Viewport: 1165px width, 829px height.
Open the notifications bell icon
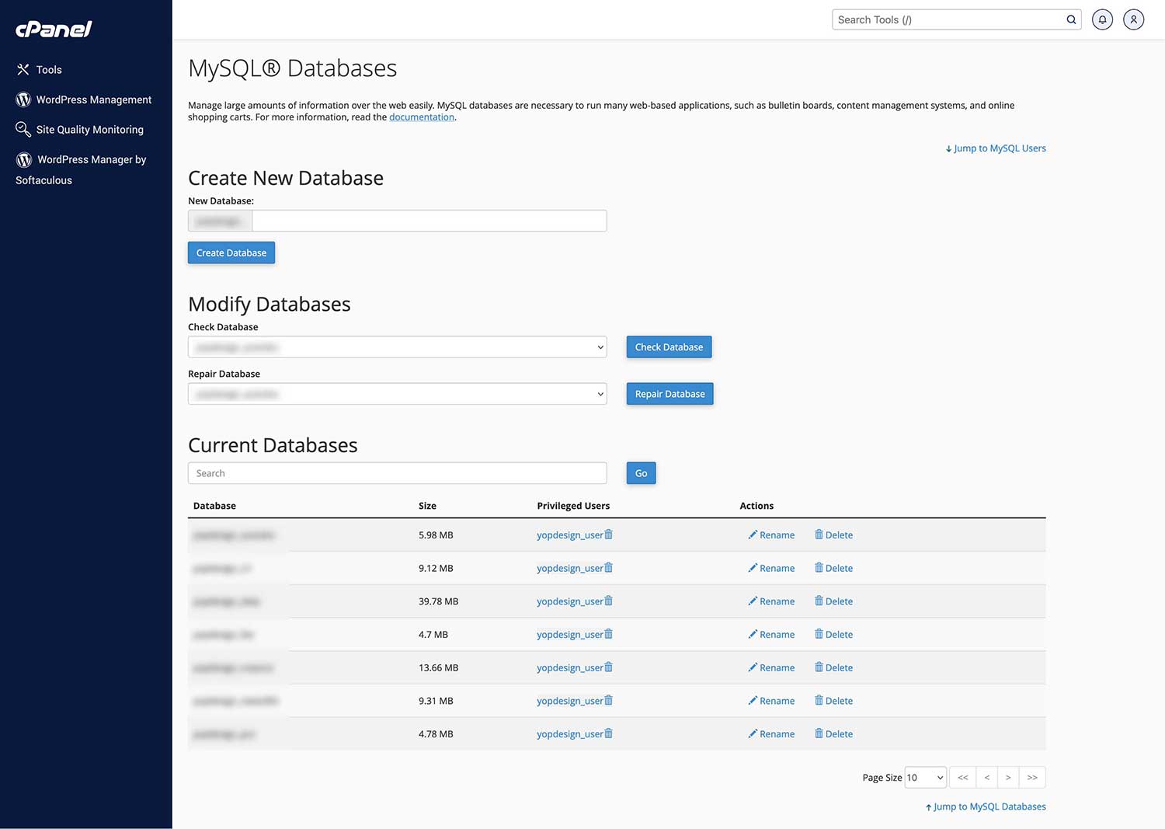[1102, 19]
